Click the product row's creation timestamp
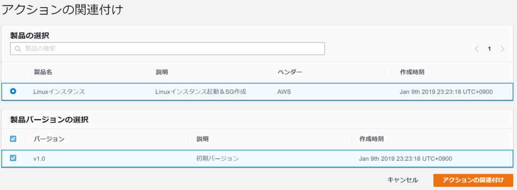Image resolution: width=517 pixels, height=190 pixels. pos(446,92)
